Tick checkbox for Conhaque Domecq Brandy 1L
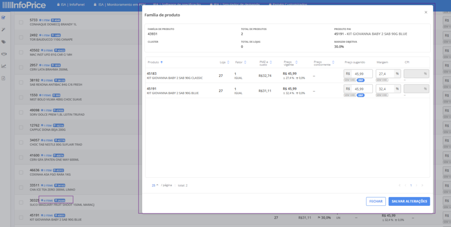This screenshot has height=227, width=451. coord(21,22)
